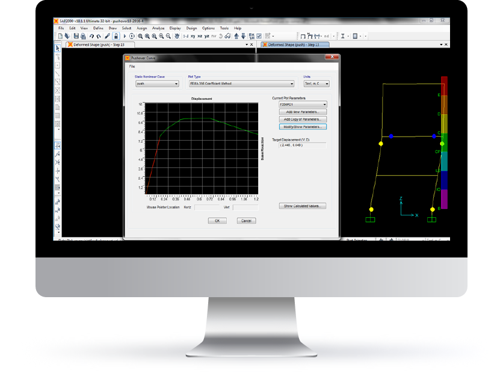Expand the left window tab list arrow
Image resolution: width=503 pixels, height=385 pixels.
click(247, 45)
